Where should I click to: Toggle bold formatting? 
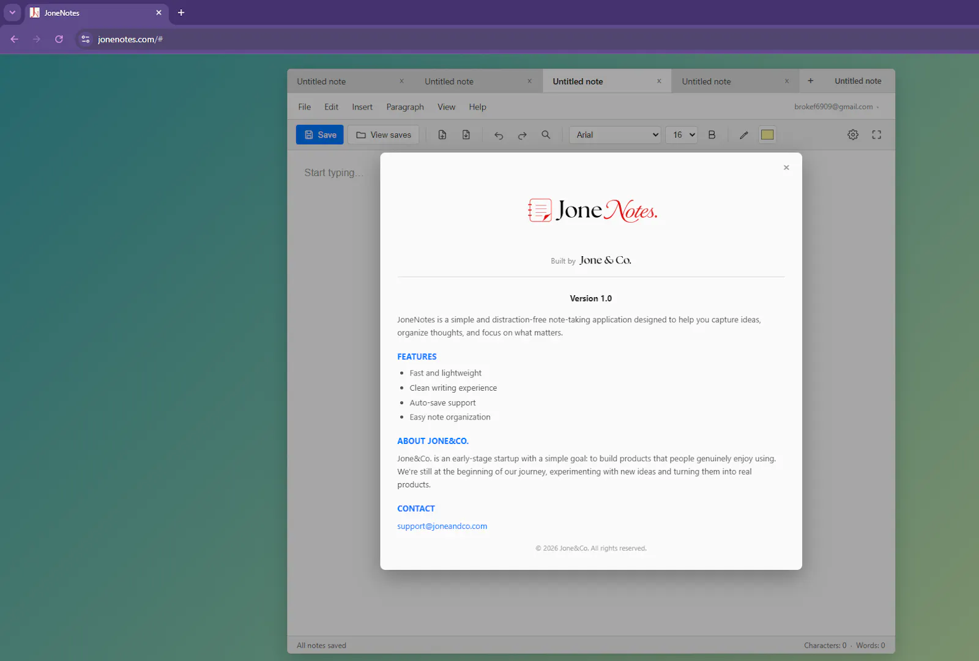[712, 135]
